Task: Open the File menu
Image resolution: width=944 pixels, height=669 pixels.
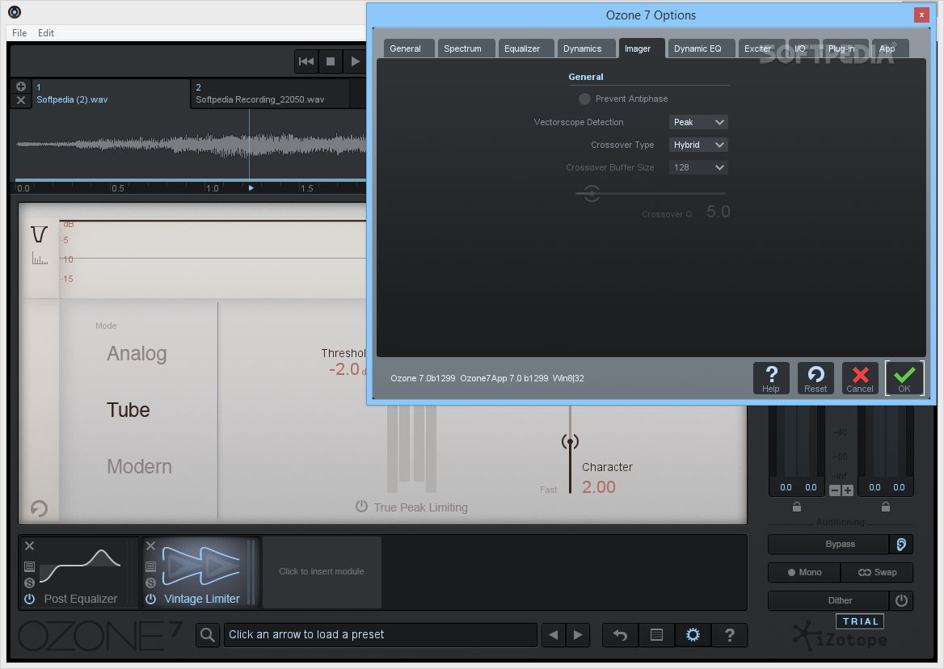Action: (x=19, y=33)
